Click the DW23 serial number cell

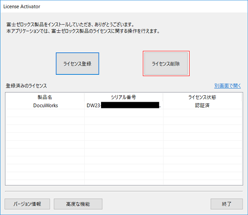click(124, 105)
